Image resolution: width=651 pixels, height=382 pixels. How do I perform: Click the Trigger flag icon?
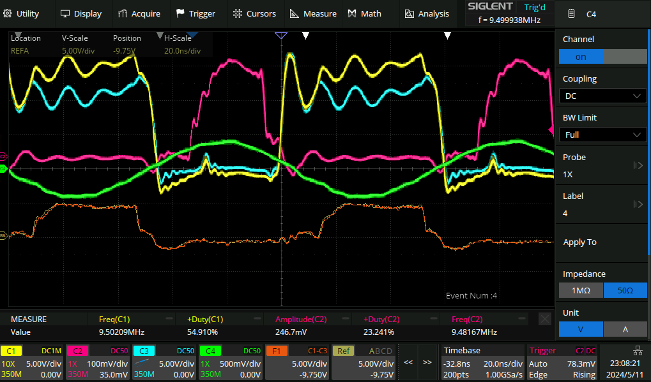click(180, 13)
